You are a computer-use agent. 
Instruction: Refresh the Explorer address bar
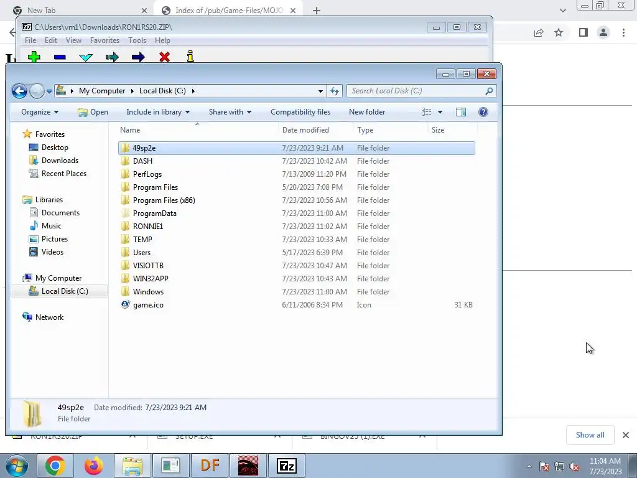(335, 91)
